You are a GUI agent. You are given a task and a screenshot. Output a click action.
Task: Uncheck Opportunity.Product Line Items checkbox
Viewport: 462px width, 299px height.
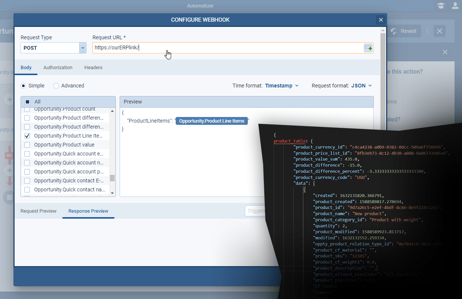pos(27,136)
